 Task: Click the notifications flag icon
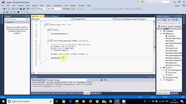click(x=138, y=2)
